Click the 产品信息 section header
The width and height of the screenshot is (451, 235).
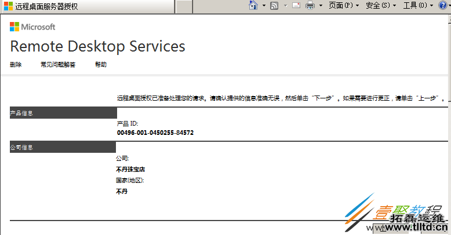tap(63, 113)
